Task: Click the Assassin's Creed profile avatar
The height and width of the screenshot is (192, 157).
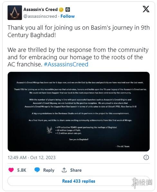Action: click(15, 13)
